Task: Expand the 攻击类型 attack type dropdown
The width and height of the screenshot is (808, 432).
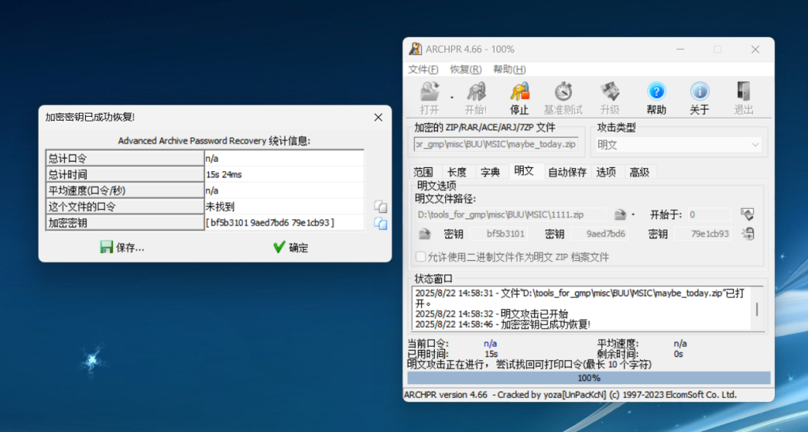Action: pos(754,145)
